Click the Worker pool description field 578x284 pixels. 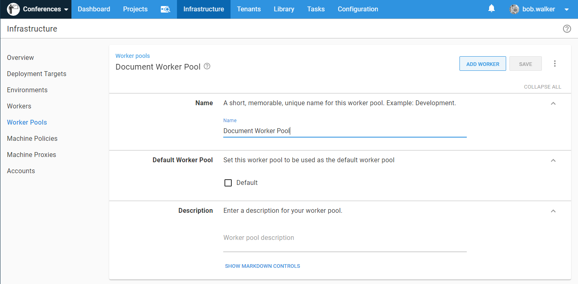pos(345,238)
